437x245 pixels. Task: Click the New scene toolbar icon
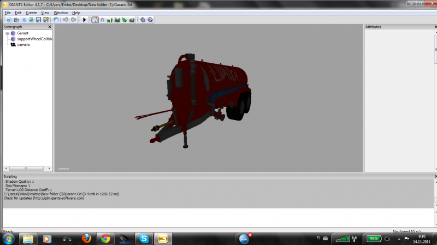coord(9,20)
